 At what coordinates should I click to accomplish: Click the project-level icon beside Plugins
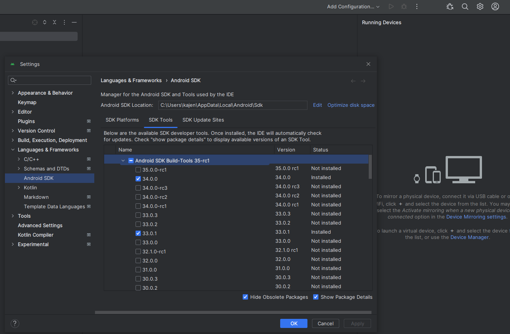click(89, 121)
